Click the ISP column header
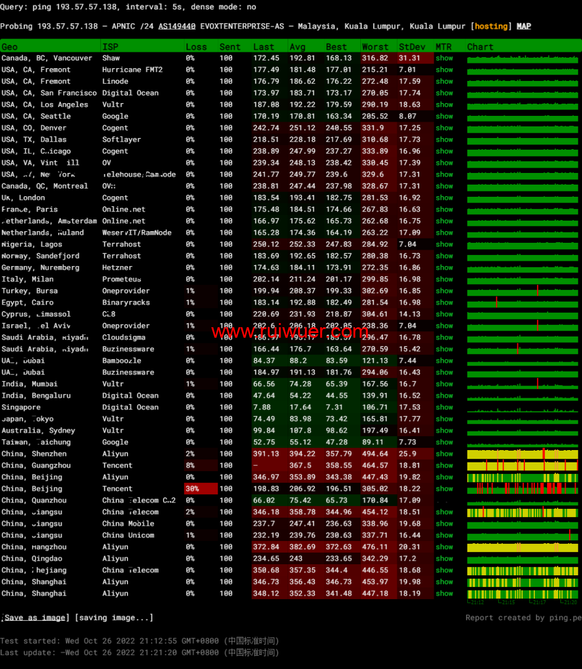 tap(110, 47)
